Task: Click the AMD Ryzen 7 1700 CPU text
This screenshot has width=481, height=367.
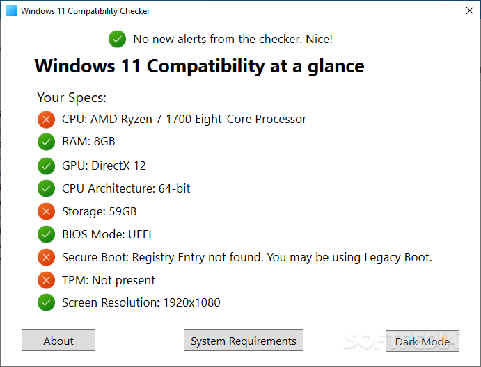Action: [184, 119]
